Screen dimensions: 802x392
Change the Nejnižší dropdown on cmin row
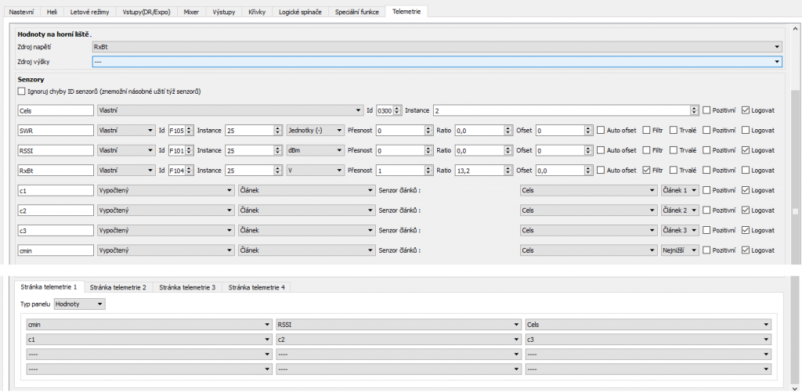click(x=678, y=250)
